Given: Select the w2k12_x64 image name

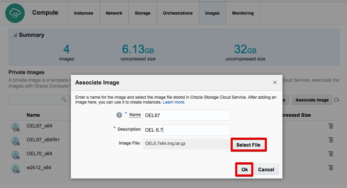Looking at the screenshot, I should (x=39, y=167).
